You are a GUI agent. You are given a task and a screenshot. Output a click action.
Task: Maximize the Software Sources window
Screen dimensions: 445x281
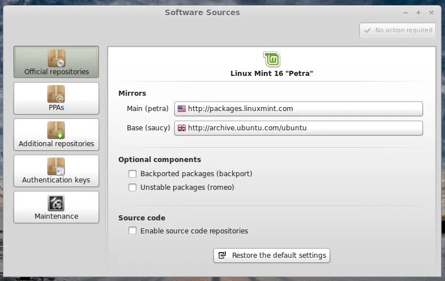pyautogui.click(x=418, y=13)
